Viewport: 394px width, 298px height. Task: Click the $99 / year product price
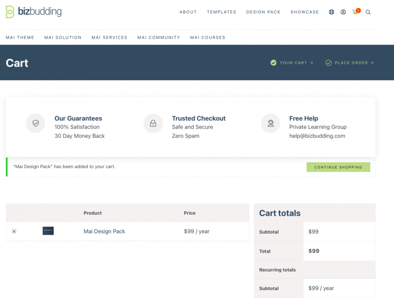click(197, 231)
